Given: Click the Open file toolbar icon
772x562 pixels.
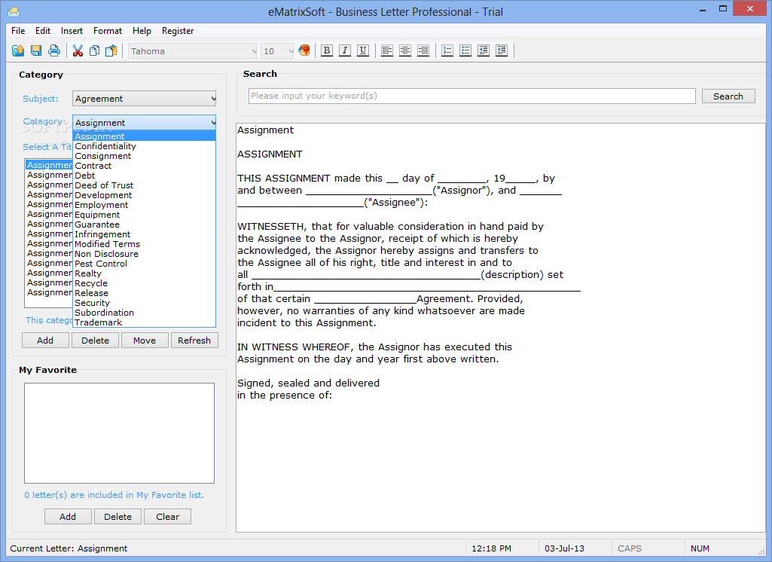Looking at the screenshot, I should (x=18, y=50).
